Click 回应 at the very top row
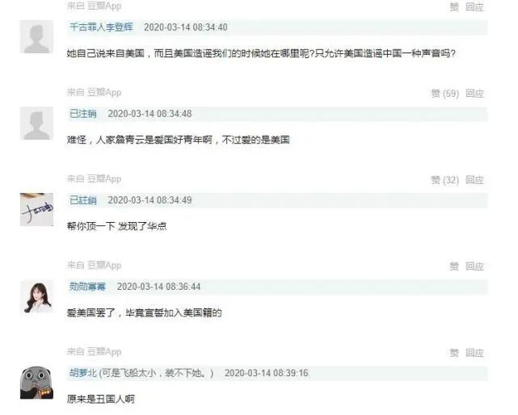This screenshot has height=415, width=518. (474, 6)
